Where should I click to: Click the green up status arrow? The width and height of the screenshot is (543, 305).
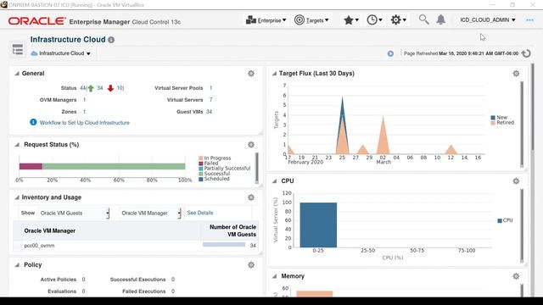pos(91,88)
